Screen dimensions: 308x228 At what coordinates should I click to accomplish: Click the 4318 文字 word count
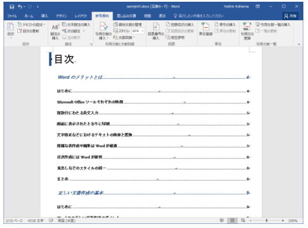[x=35, y=220]
